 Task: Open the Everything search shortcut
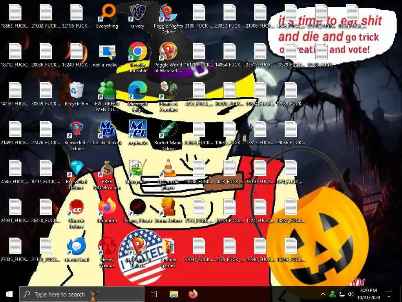point(107,16)
